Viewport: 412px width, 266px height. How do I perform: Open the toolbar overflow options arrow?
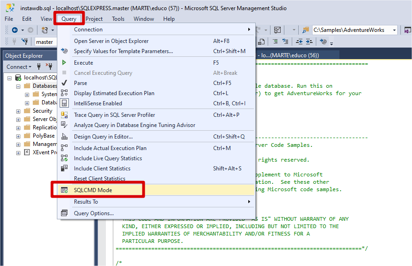[332, 43]
